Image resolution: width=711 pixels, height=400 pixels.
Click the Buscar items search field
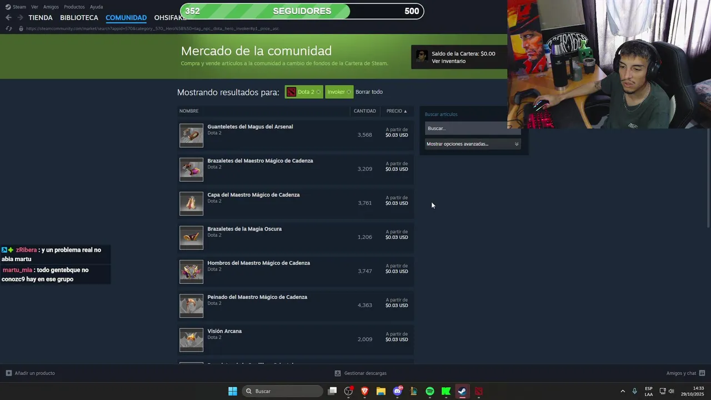pyautogui.click(x=473, y=128)
